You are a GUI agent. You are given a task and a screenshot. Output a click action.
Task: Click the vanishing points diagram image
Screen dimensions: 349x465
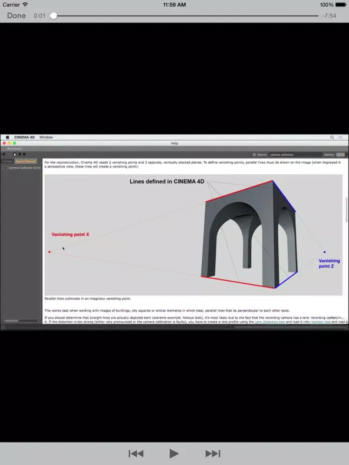[x=193, y=235]
